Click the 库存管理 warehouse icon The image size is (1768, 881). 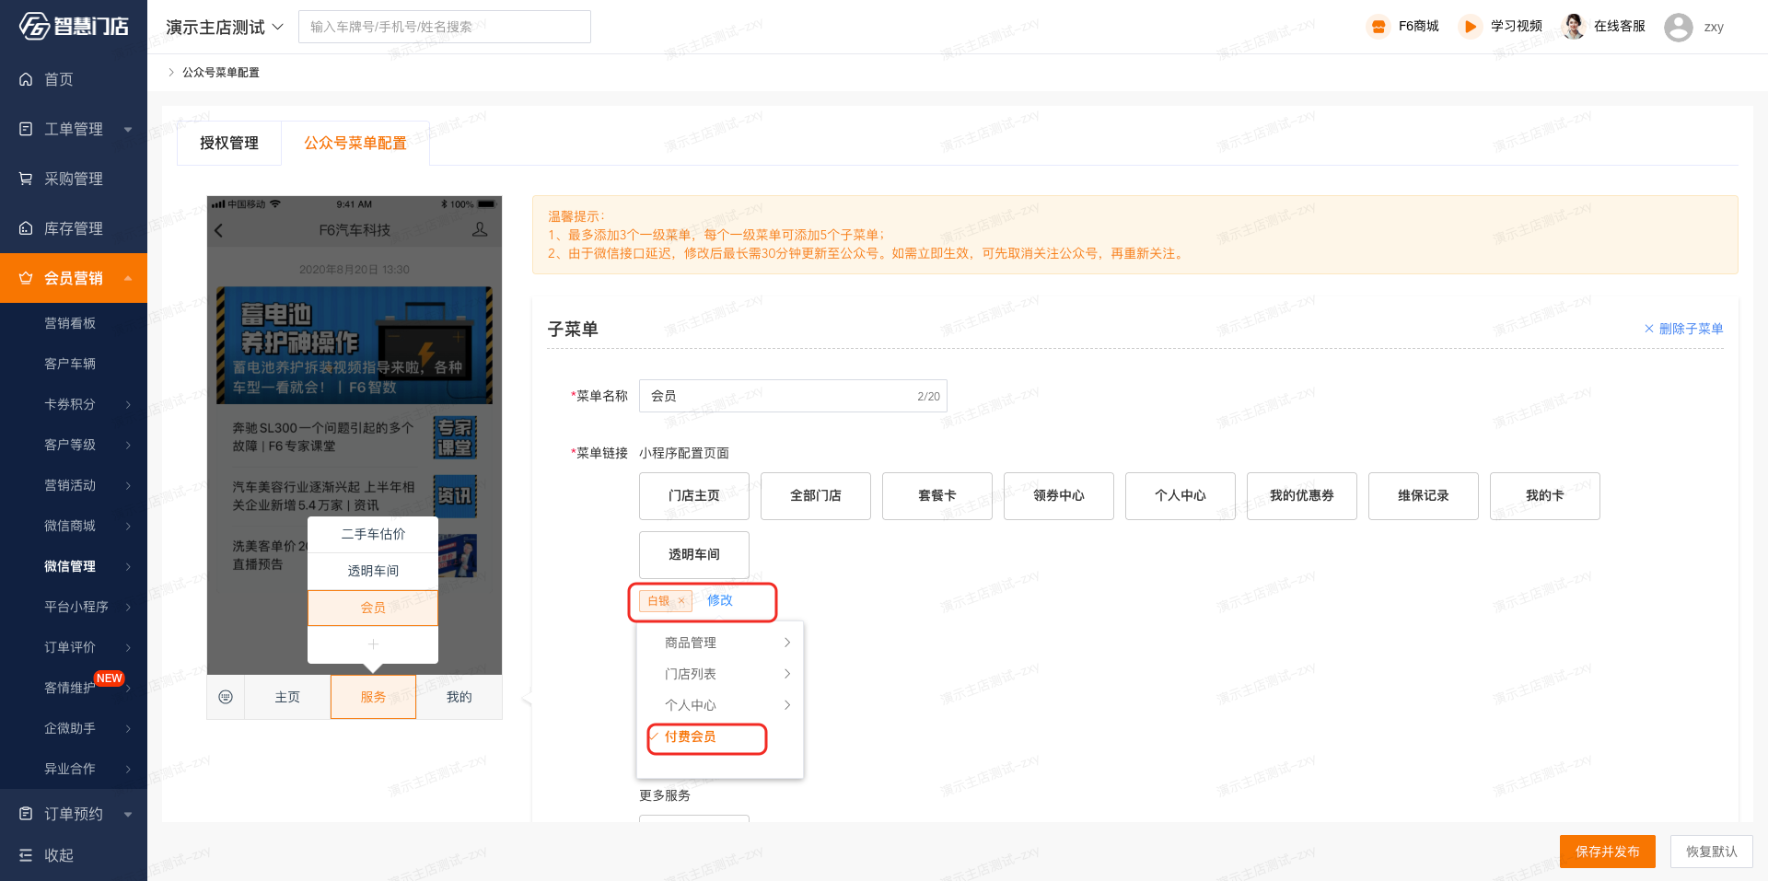pyautogui.click(x=26, y=228)
